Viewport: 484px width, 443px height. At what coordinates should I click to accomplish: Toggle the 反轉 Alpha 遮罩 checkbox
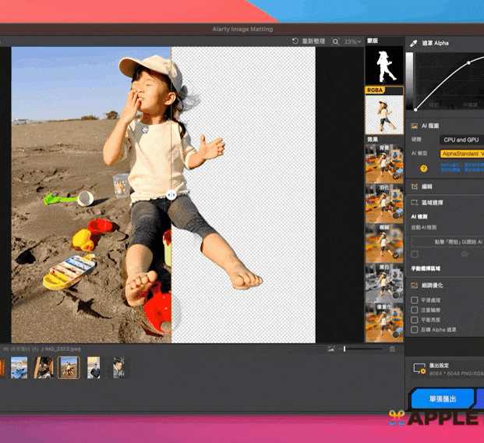click(415, 330)
